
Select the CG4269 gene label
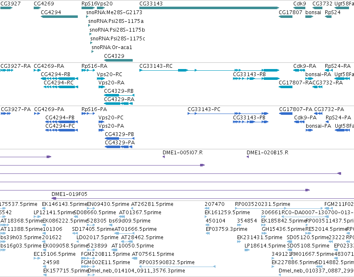(44, 4)
